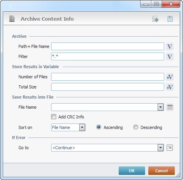Confirm with the OK button

pos(132,171)
